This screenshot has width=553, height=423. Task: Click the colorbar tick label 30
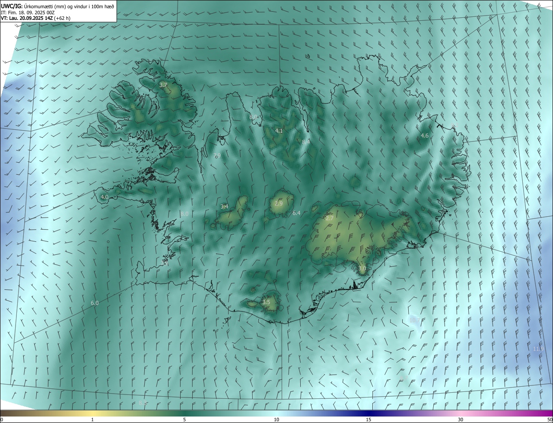[x=461, y=420]
